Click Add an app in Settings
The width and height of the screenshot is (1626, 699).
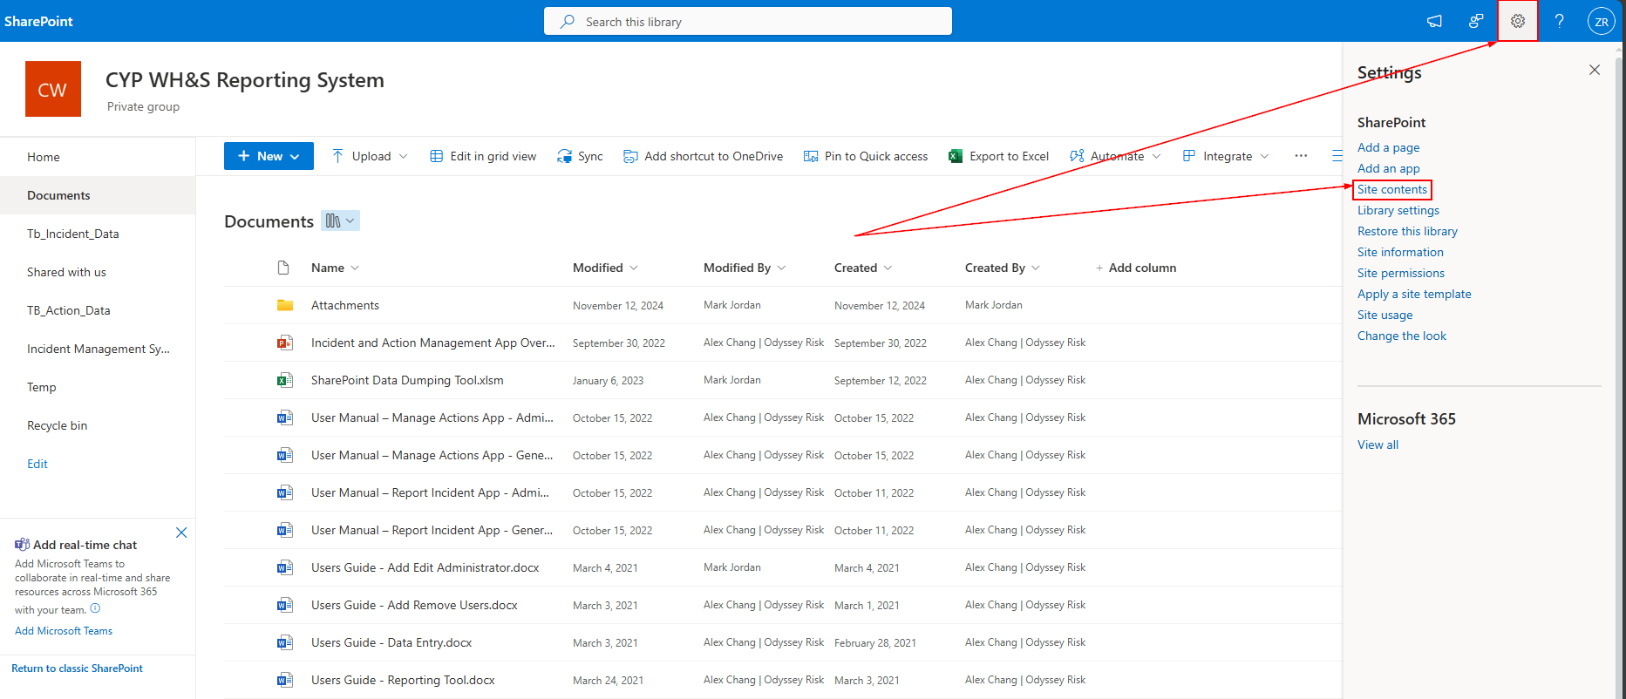[1388, 168]
